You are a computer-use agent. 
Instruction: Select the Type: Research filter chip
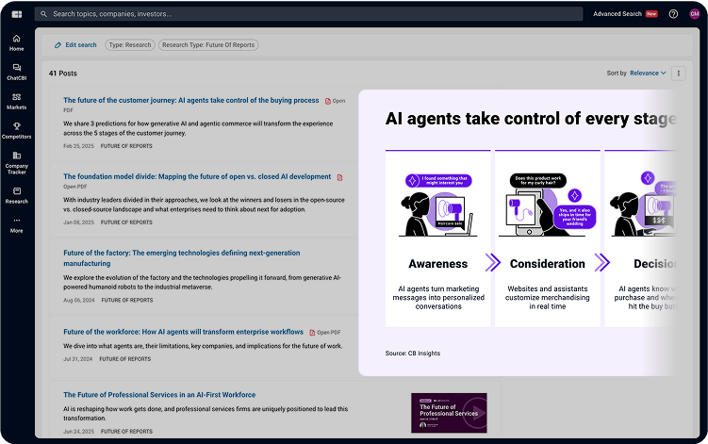coord(129,44)
